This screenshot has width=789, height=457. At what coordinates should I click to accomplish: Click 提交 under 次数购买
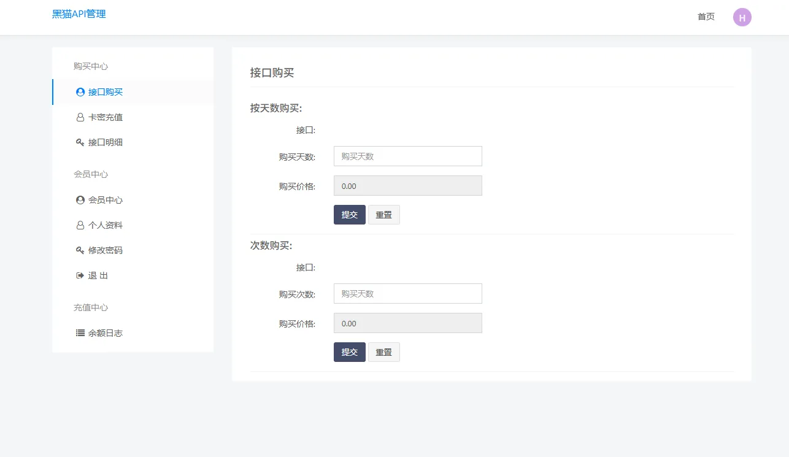pos(349,351)
